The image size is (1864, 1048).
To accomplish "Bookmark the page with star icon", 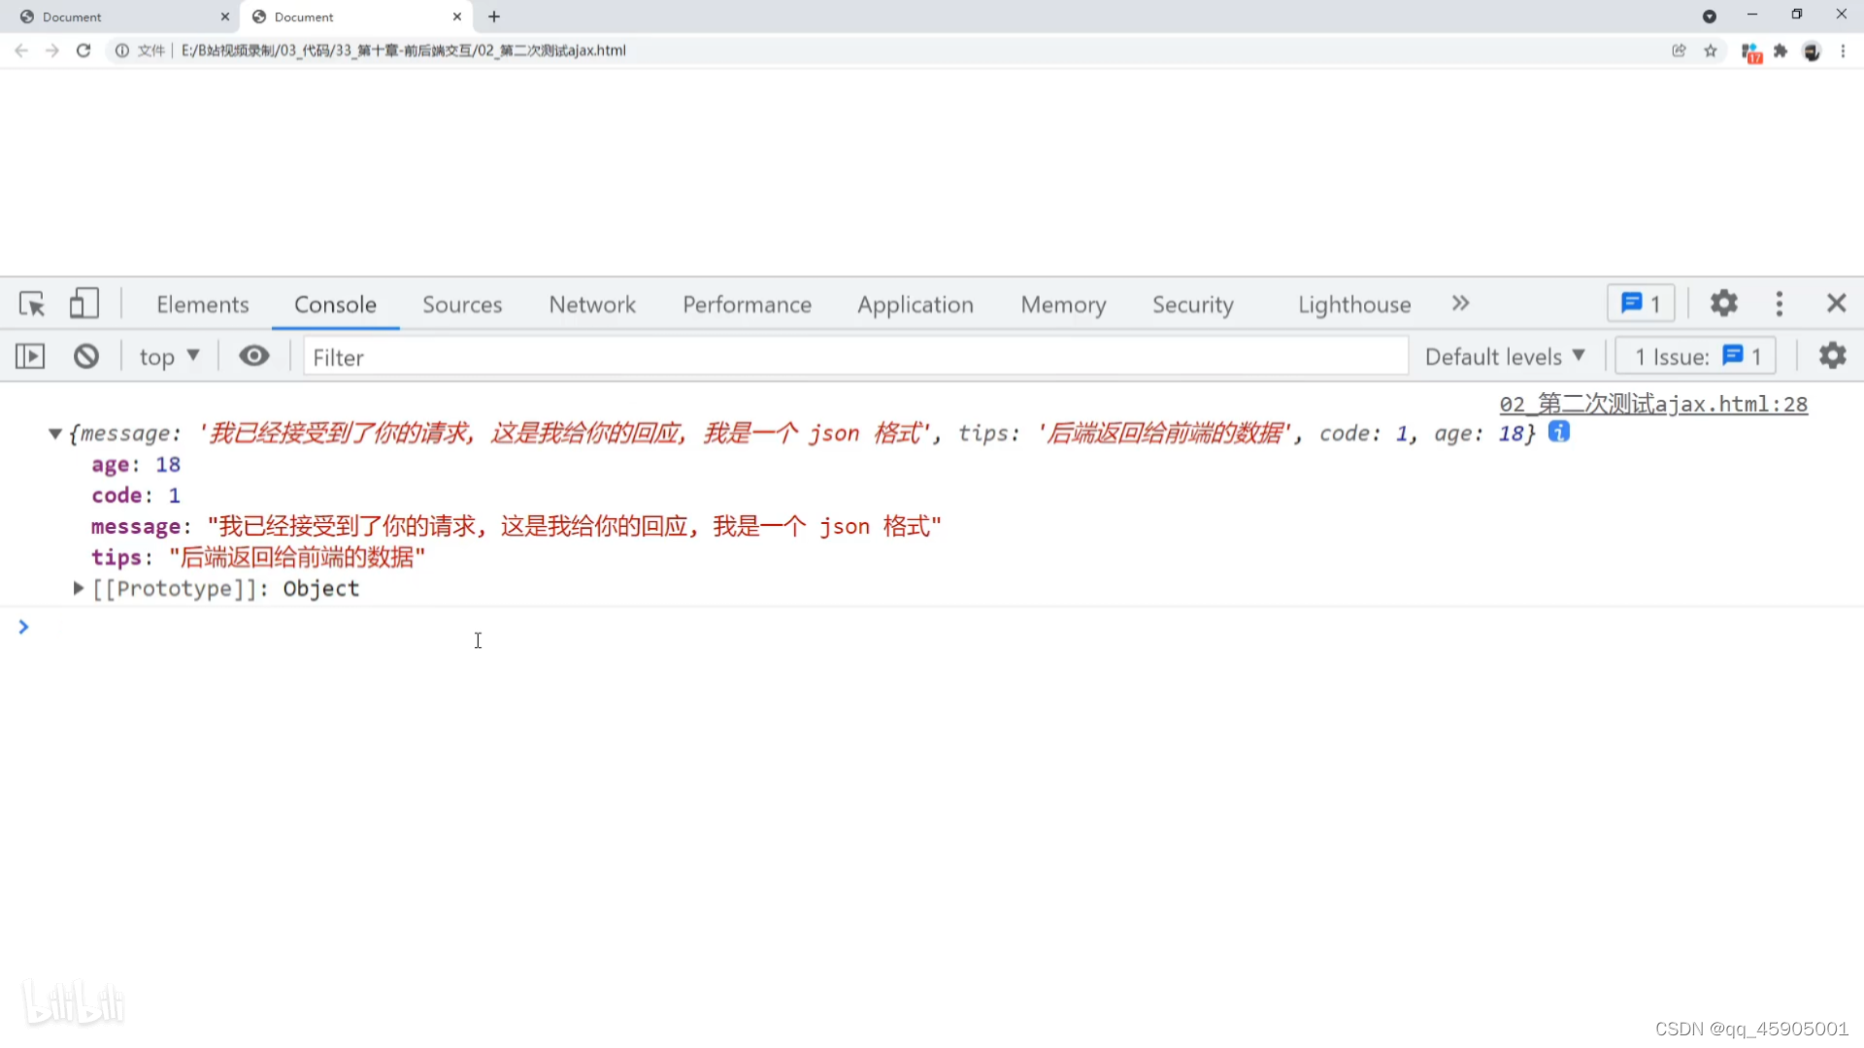I will click(x=1711, y=50).
